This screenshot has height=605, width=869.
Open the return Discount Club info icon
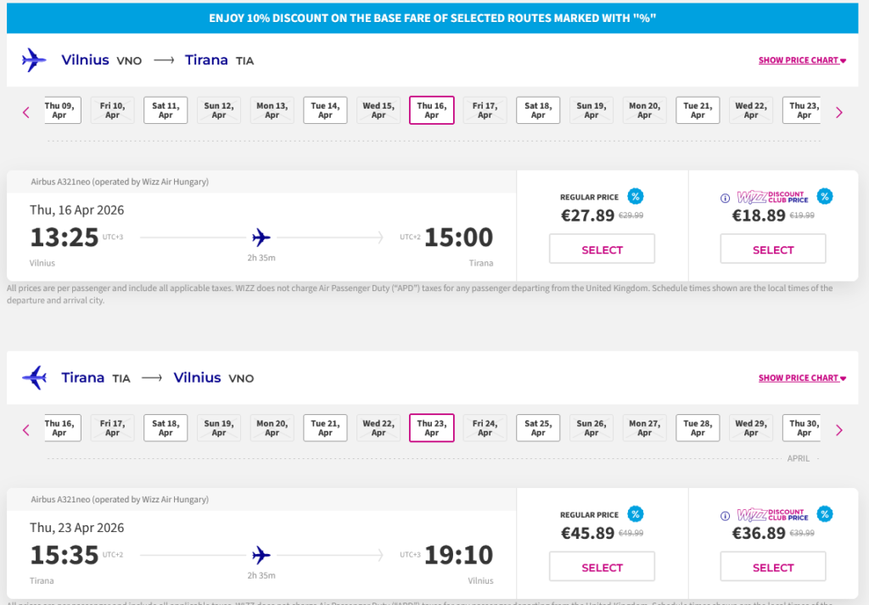coord(725,516)
